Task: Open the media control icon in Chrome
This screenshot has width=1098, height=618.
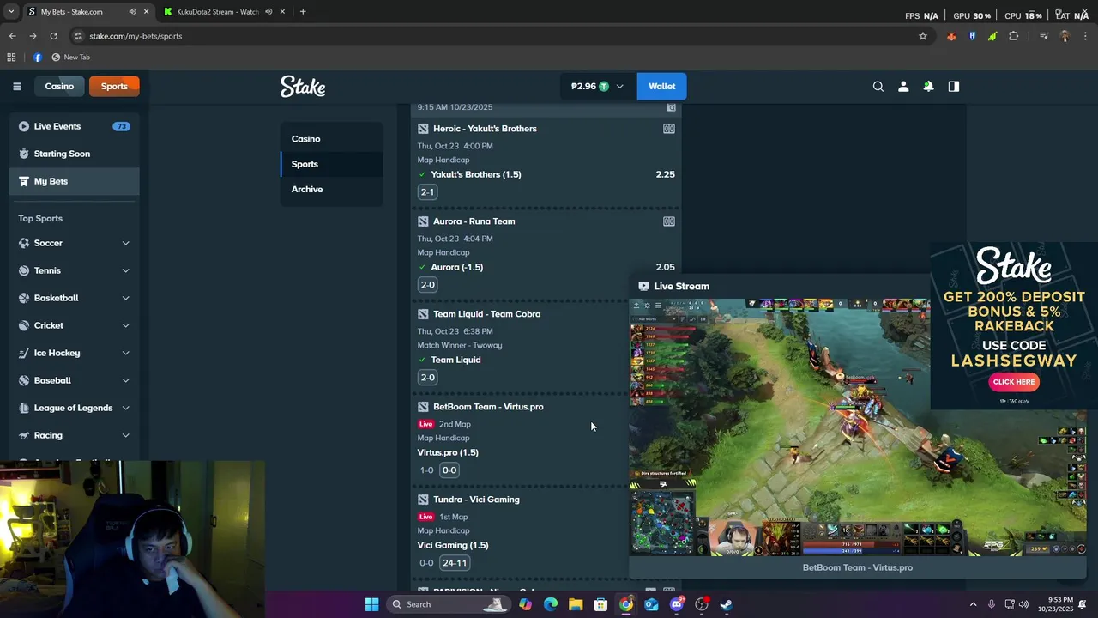Action: click(1044, 36)
